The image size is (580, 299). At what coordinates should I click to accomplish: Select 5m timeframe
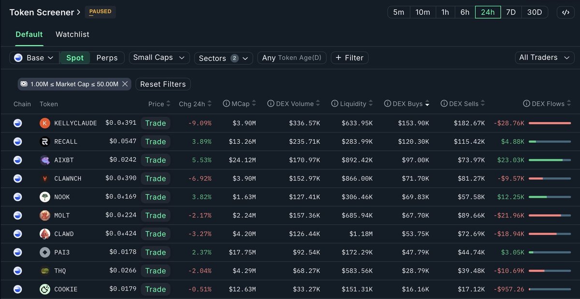[399, 12]
